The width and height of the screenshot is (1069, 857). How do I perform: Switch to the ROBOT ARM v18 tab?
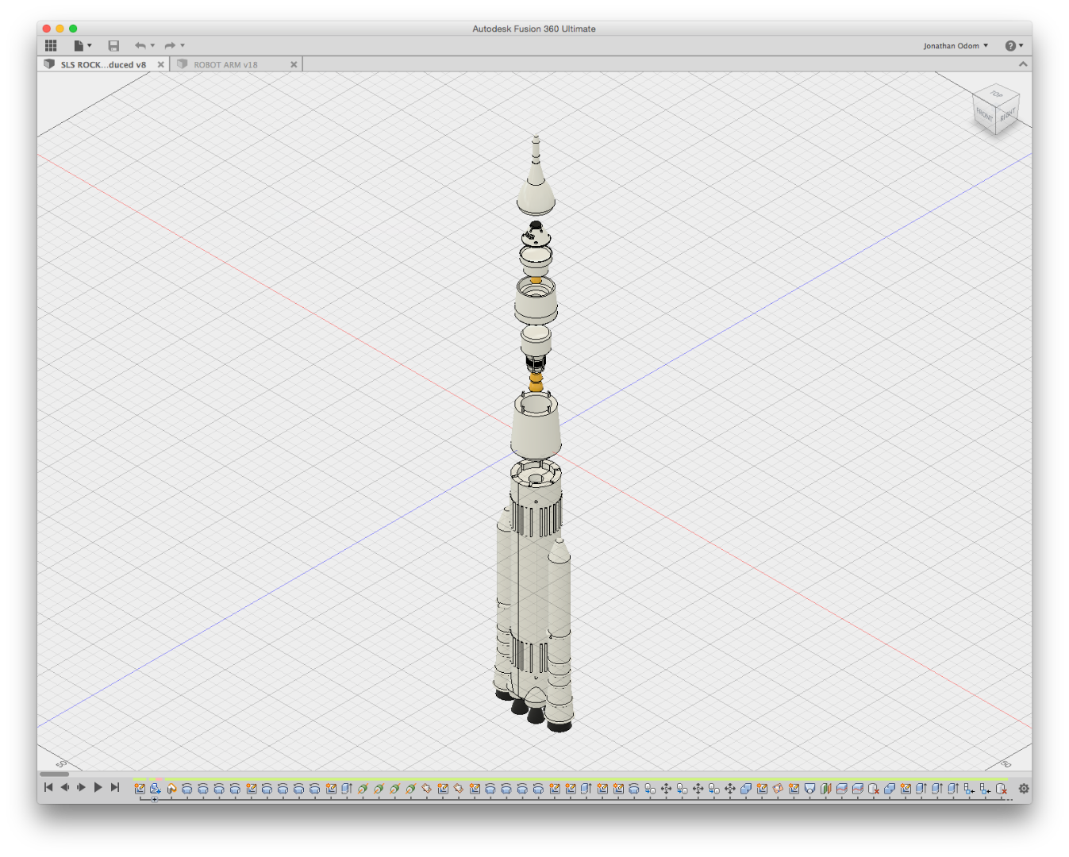point(225,65)
